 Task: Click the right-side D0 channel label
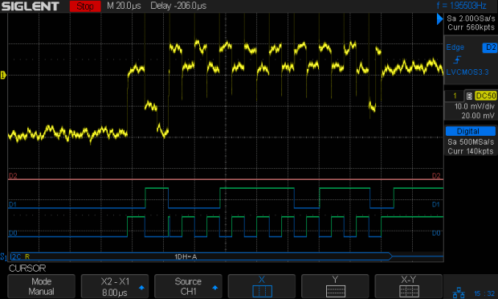click(x=436, y=233)
